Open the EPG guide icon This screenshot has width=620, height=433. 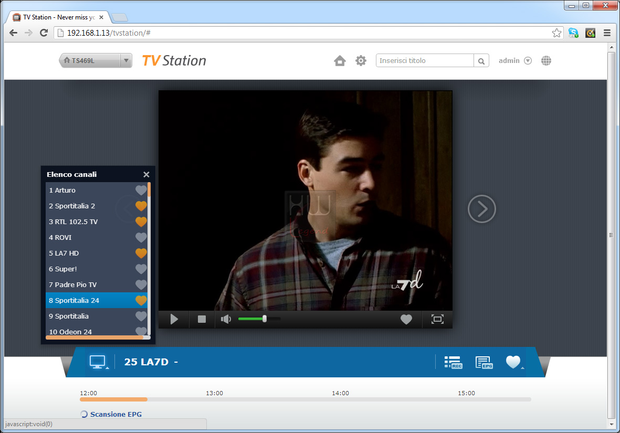pyautogui.click(x=484, y=362)
